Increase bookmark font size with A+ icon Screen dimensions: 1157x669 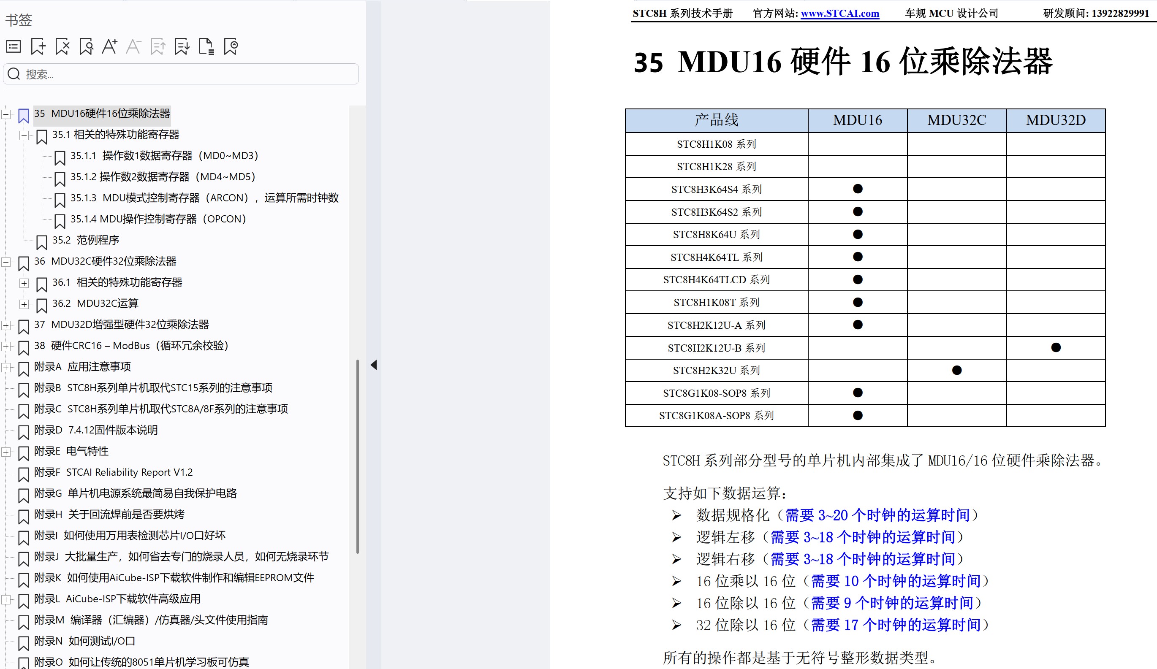click(110, 46)
